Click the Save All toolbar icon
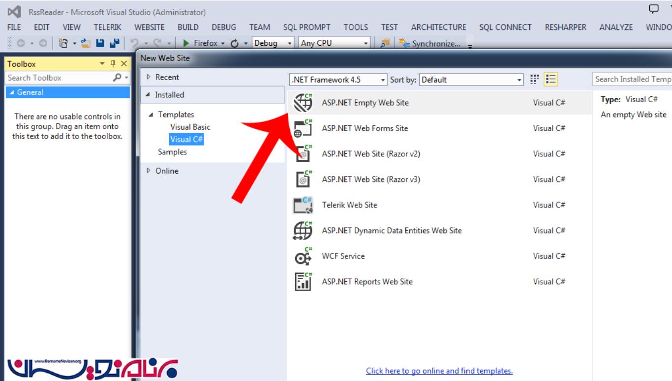Viewport: 672px width, 381px height. click(x=114, y=43)
